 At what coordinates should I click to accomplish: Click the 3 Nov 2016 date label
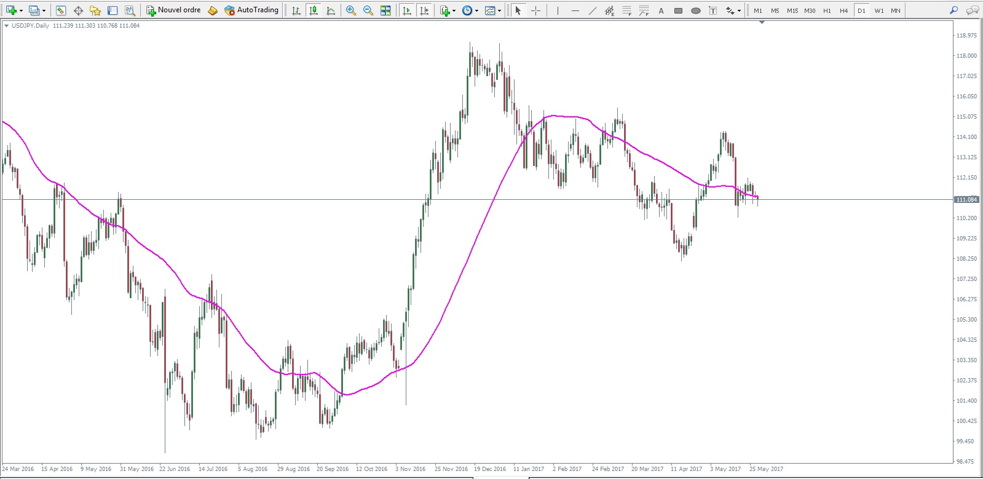(x=410, y=469)
